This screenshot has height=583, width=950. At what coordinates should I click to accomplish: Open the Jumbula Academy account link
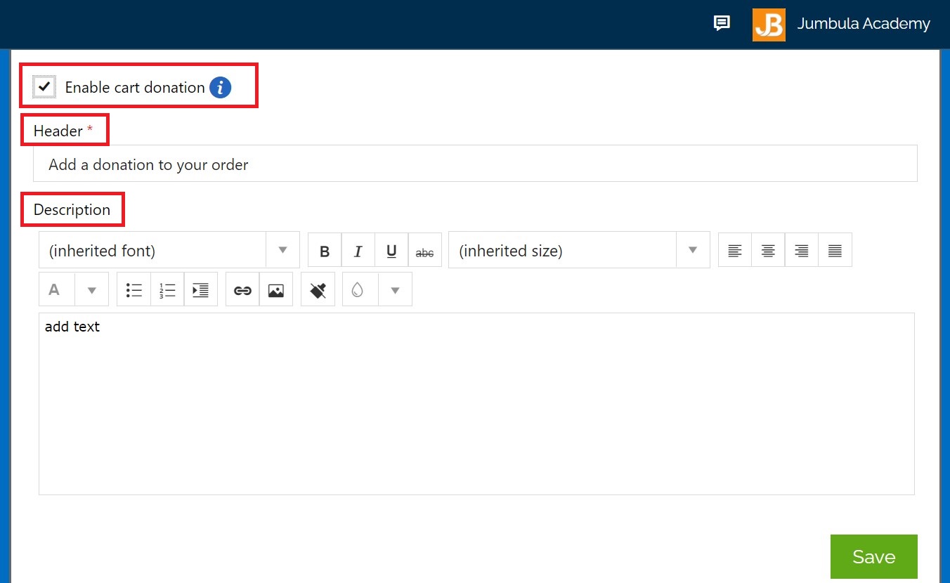(x=864, y=24)
